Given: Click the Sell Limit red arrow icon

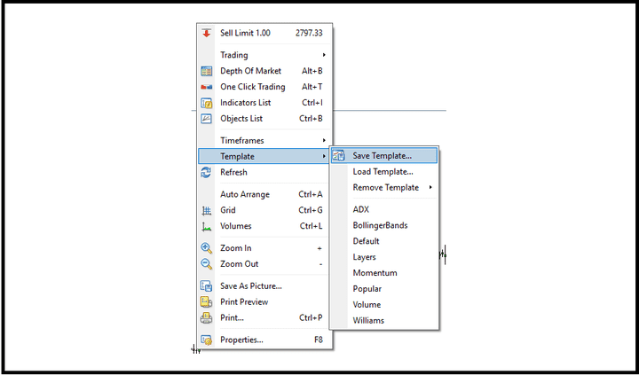Looking at the screenshot, I should coord(206,33).
